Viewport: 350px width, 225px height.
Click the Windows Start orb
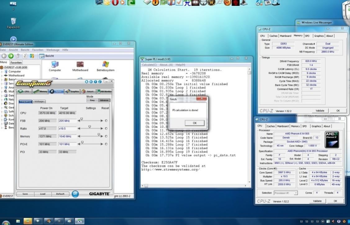pos(6,223)
